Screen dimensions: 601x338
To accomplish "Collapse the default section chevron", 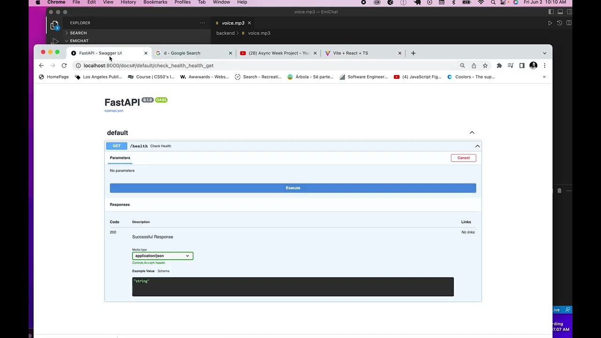I will point(472,133).
